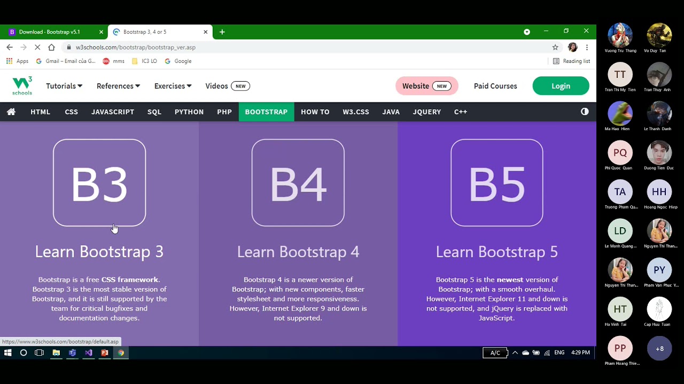Open the Gmail bookmark
This screenshot has width=684, height=384.
click(x=66, y=61)
